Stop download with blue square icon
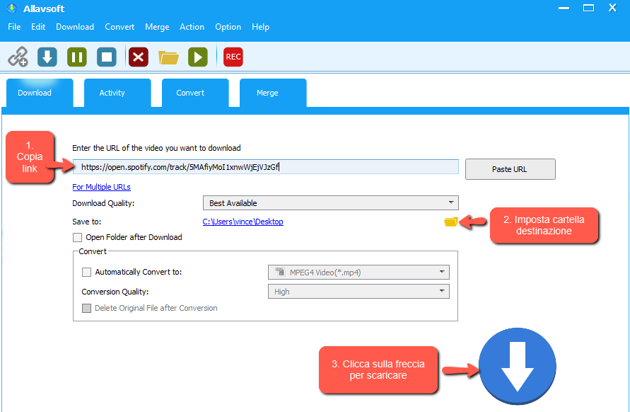Image resolution: width=630 pixels, height=412 pixels. [107, 57]
